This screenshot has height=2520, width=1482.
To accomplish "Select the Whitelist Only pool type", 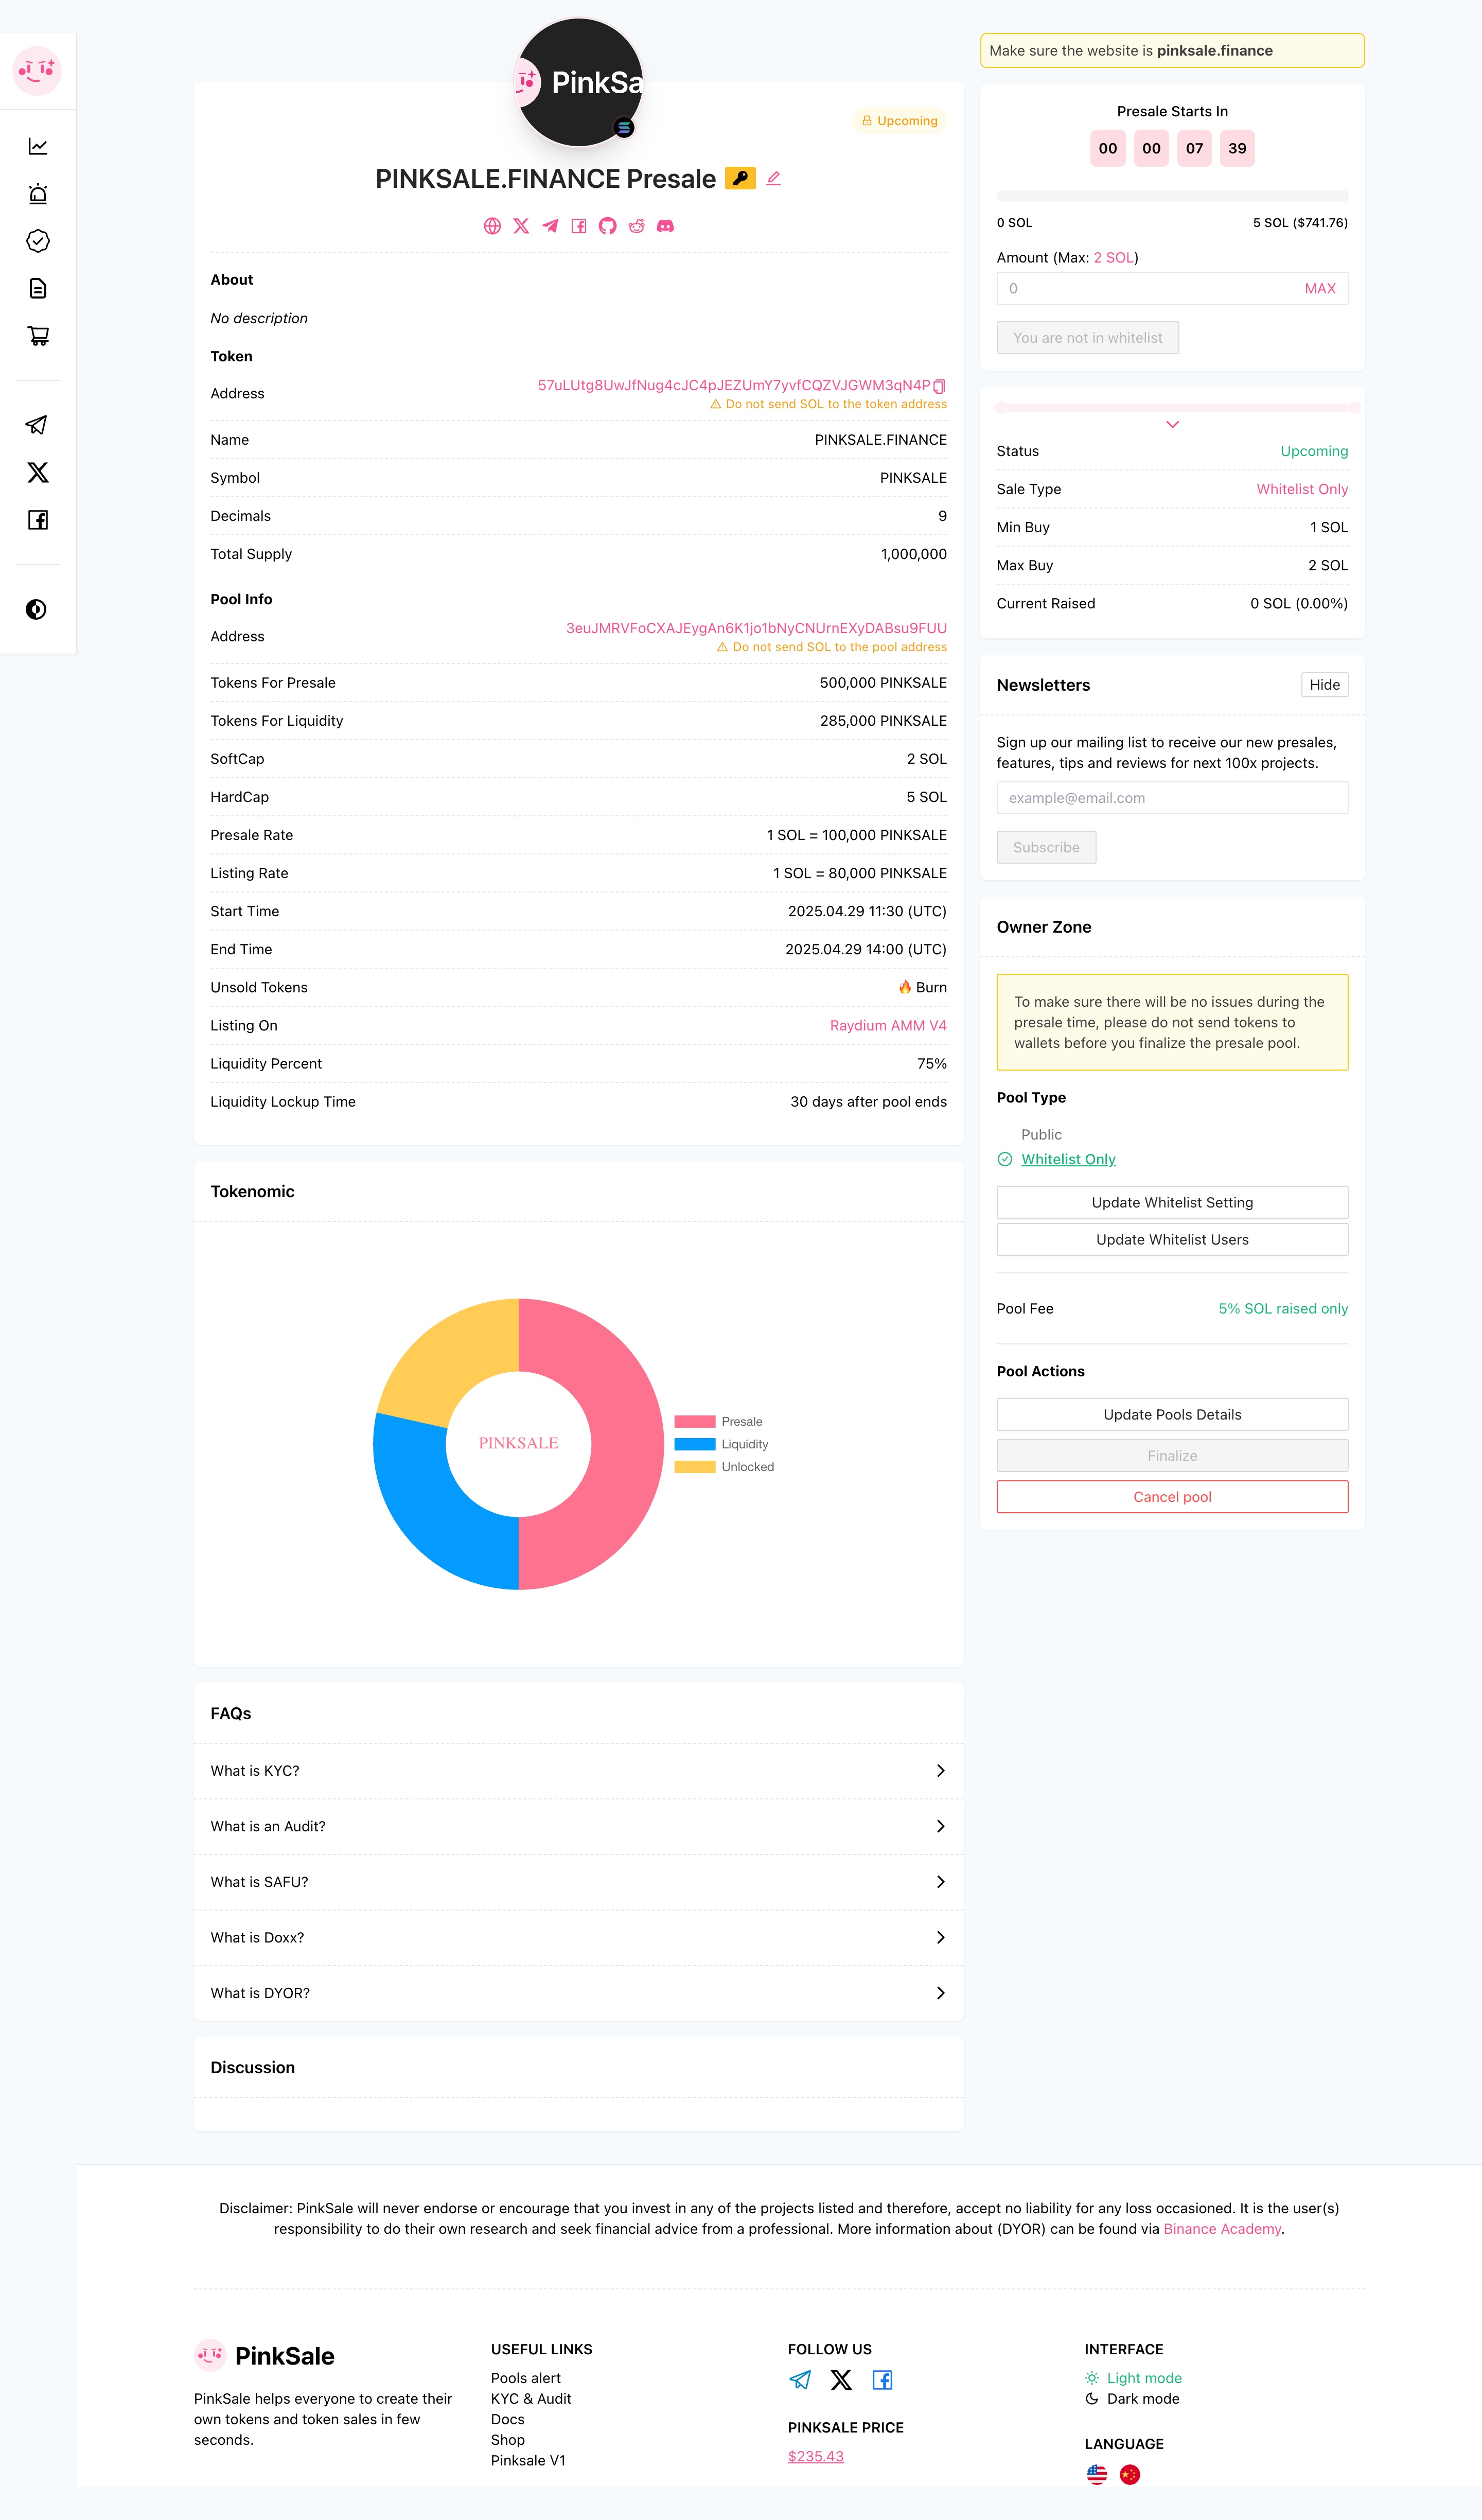I will coord(1068,1159).
